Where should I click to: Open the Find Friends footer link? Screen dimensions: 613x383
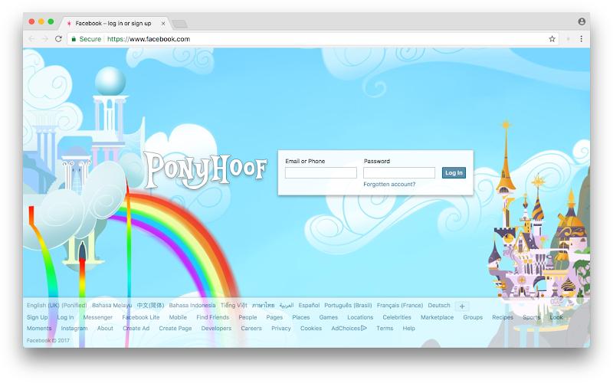[x=213, y=317]
